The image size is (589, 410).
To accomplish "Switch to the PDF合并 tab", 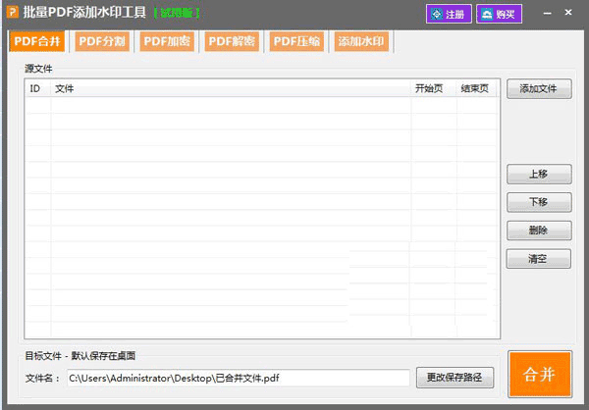I will (37, 41).
